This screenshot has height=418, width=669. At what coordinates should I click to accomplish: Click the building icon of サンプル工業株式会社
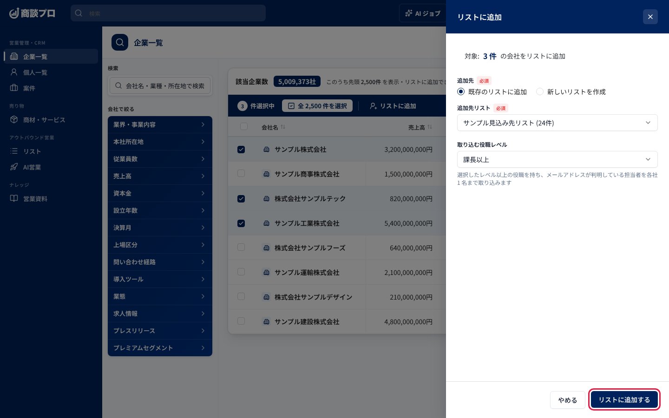[x=266, y=223]
